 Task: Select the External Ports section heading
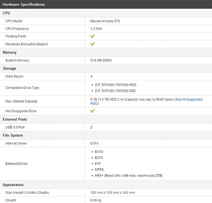pyautogui.click(x=15, y=120)
